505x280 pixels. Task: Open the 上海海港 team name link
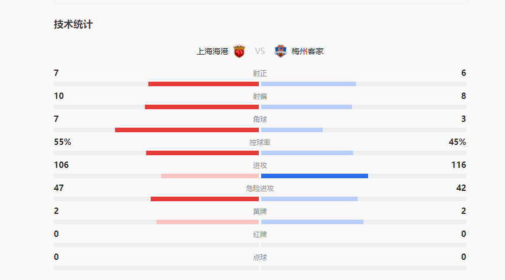click(x=212, y=51)
